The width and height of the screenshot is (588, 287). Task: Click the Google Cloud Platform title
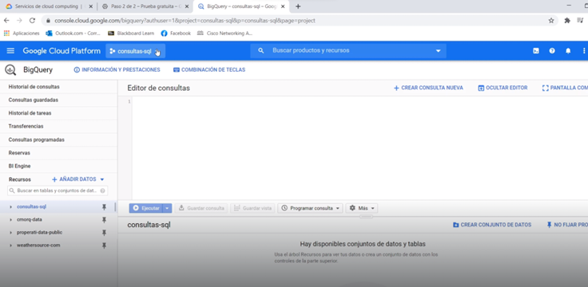[x=62, y=51]
